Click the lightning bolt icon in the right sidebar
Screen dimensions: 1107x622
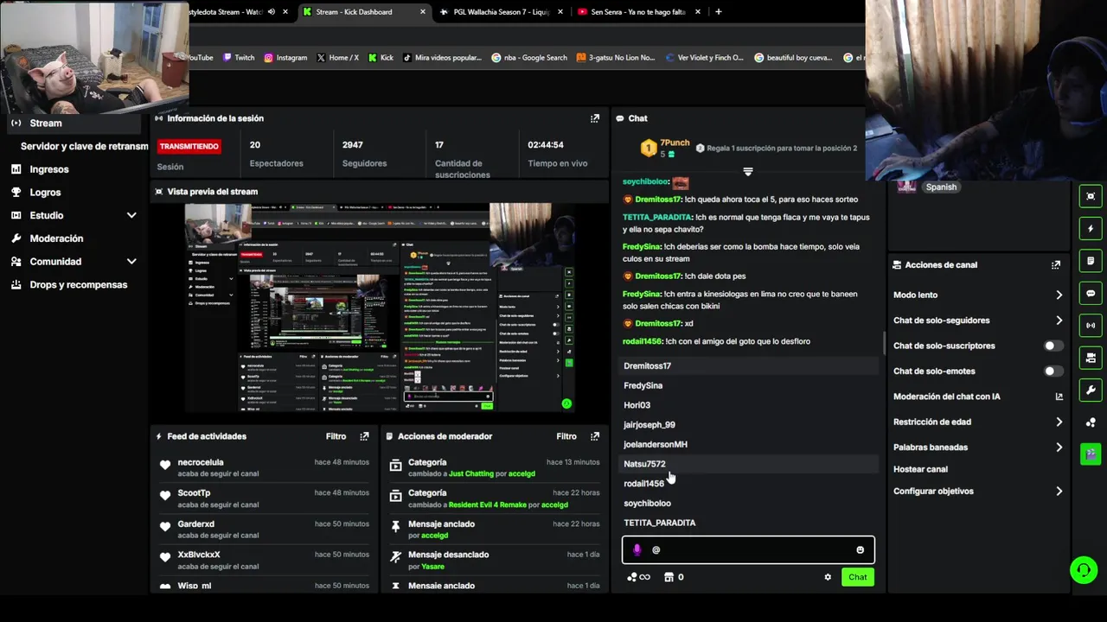pos(1091,229)
